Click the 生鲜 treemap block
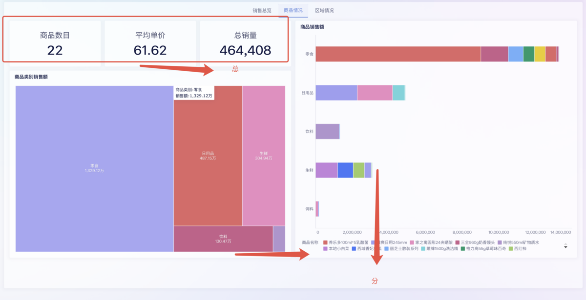Viewport: 586px width, 300px height. point(264,156)
